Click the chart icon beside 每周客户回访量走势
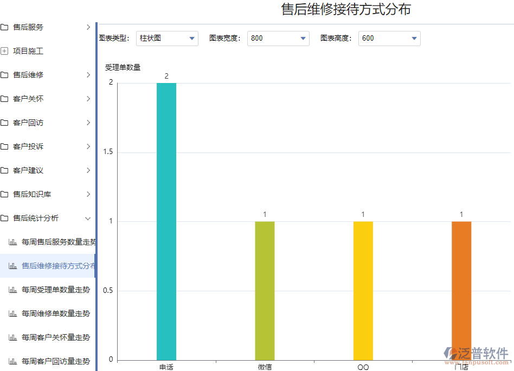 point(13,361)
